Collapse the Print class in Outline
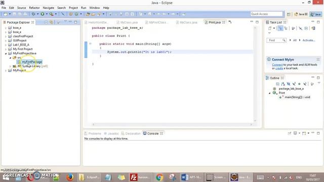Viewport: 324px width, 182px height. click(269, 93)
